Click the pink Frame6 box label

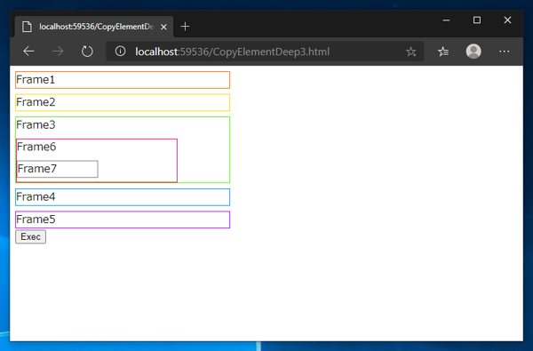point(36,147)
